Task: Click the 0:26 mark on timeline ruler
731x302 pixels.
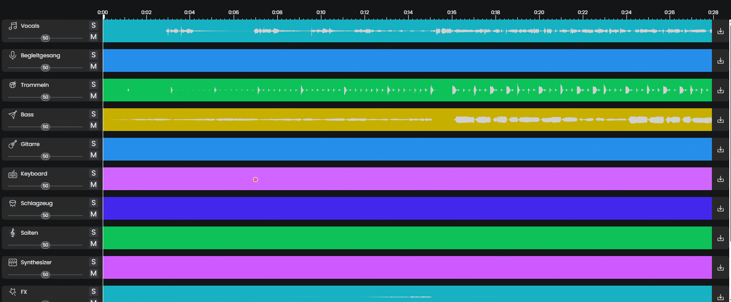Action: coord(670,12)
